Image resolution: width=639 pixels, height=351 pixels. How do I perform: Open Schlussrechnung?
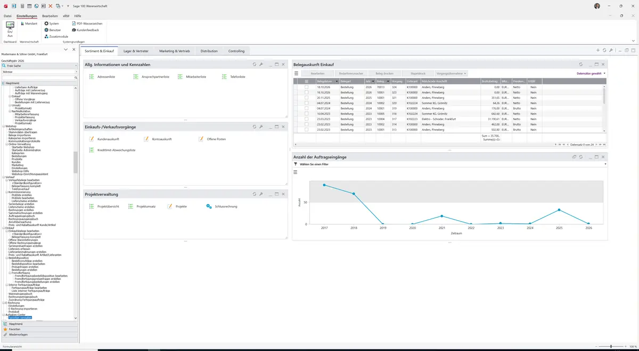[x=222, y=206]
